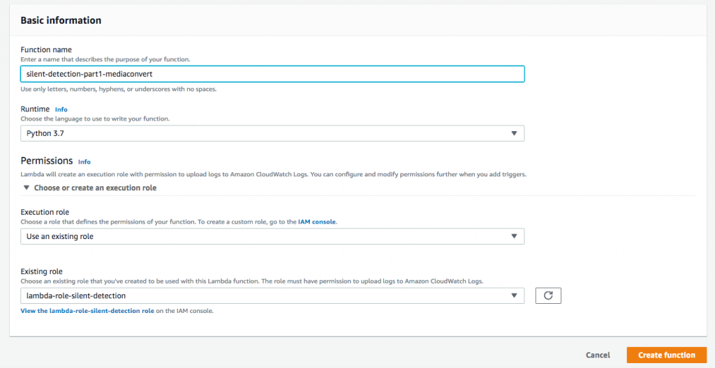Image resolution: width=715 pixels, height=368 pixels.
Task: Click the Function name text field
Action: click(272, 74)
